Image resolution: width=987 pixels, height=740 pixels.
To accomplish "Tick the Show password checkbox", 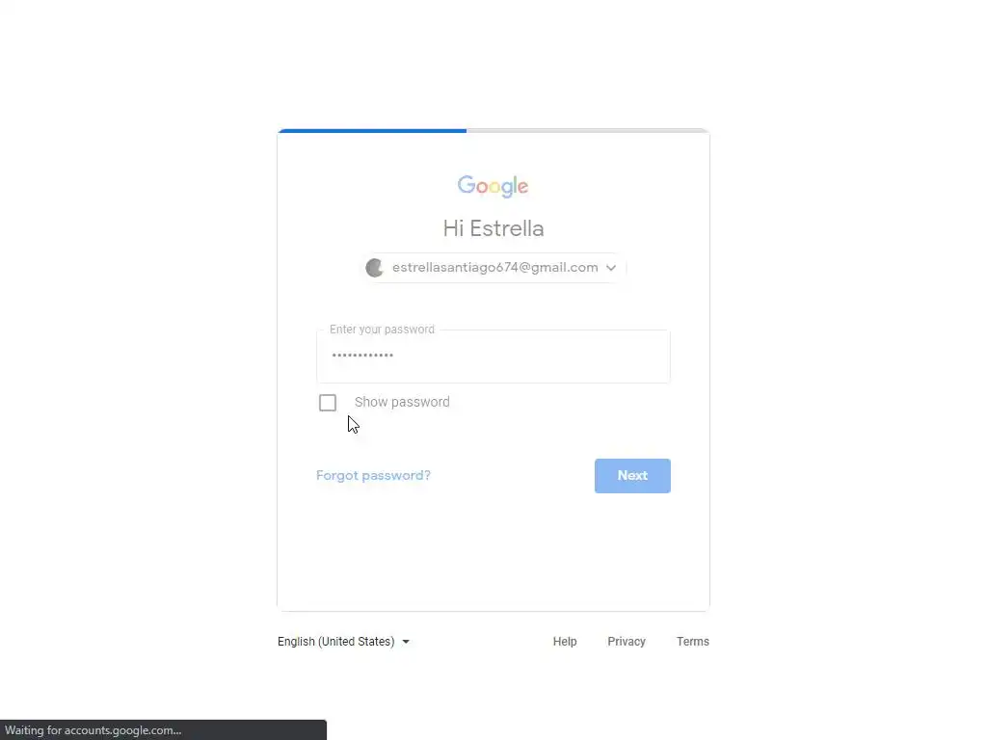I will click(328, 403).
